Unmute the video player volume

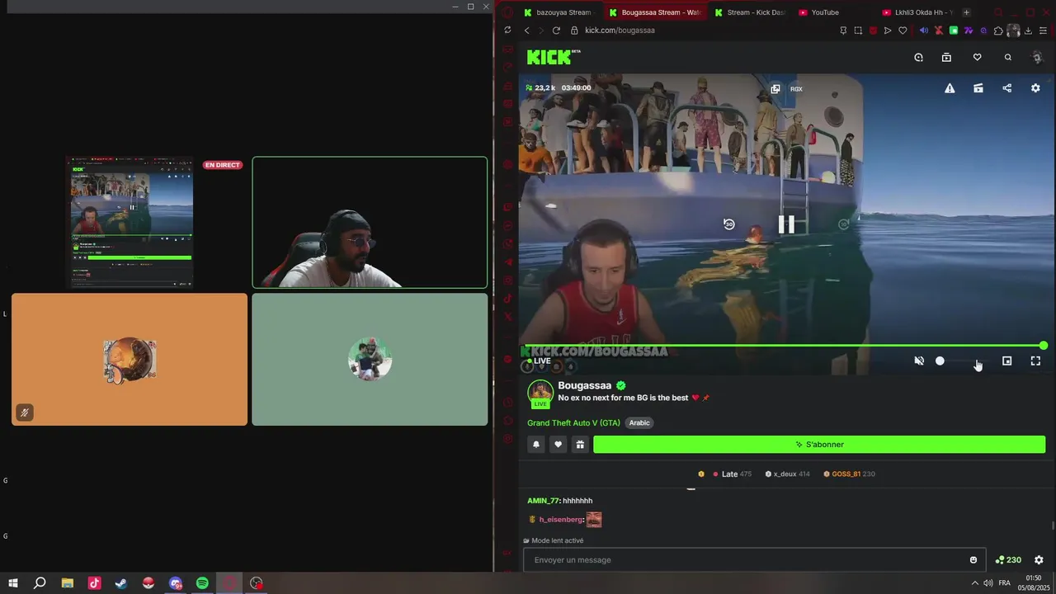pos(919,361)
